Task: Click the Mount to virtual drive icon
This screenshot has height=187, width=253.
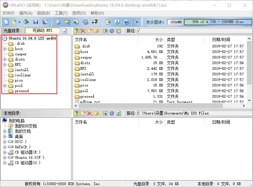Action: click(x=86, y=22)
